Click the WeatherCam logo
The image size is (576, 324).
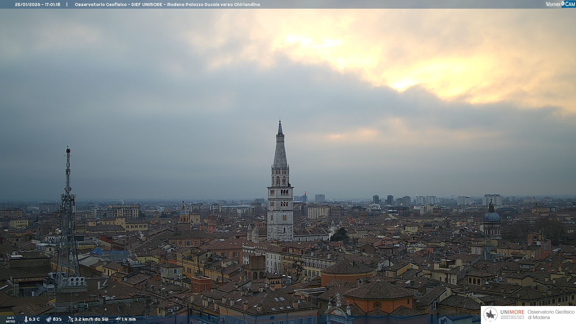(x=560, y=4)
